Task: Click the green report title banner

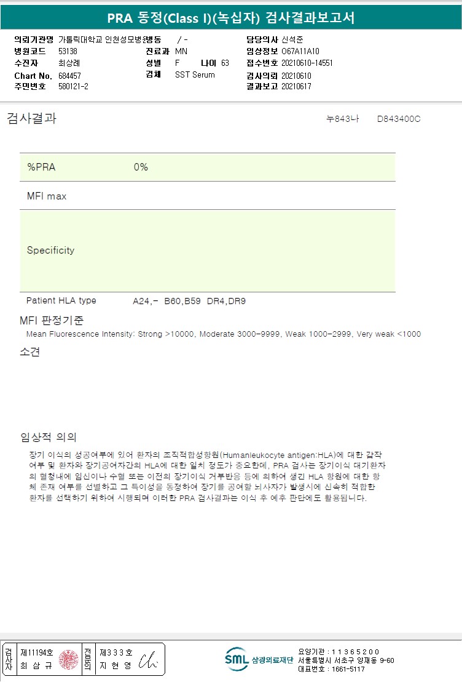Action: pyautogui.click(x=231, y=18)
